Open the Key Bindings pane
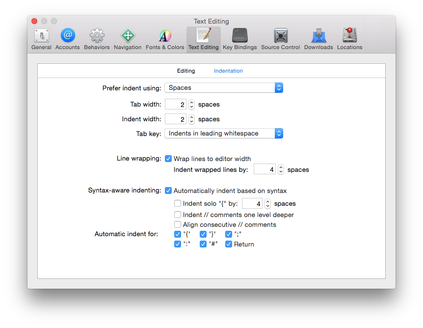The image size is (423, 328). tap(239, 39)
